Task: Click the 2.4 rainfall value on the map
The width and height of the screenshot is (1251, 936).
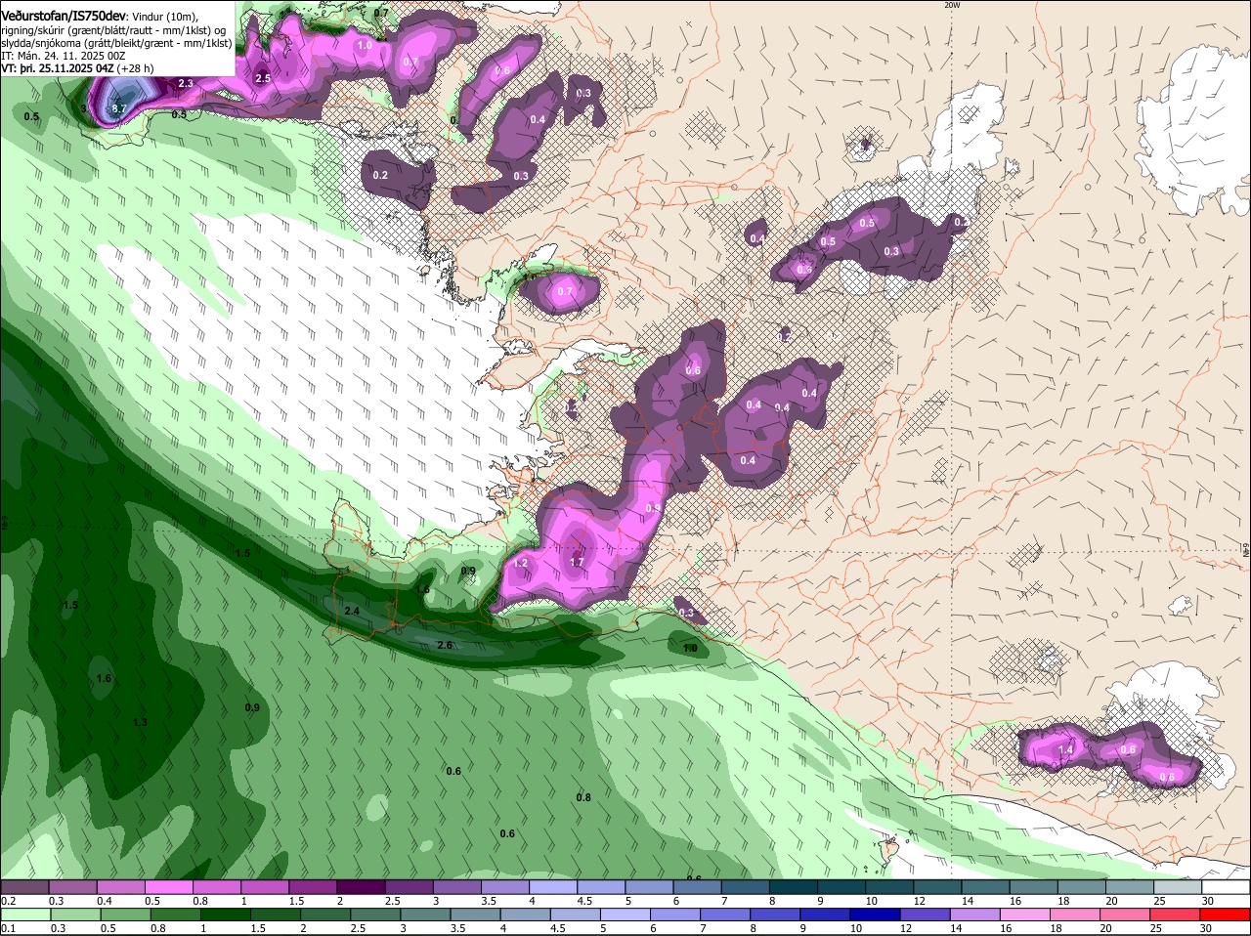Action: click(352, 611)
